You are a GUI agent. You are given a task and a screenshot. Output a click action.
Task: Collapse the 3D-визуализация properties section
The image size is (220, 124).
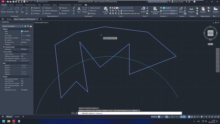click(30, 47)
